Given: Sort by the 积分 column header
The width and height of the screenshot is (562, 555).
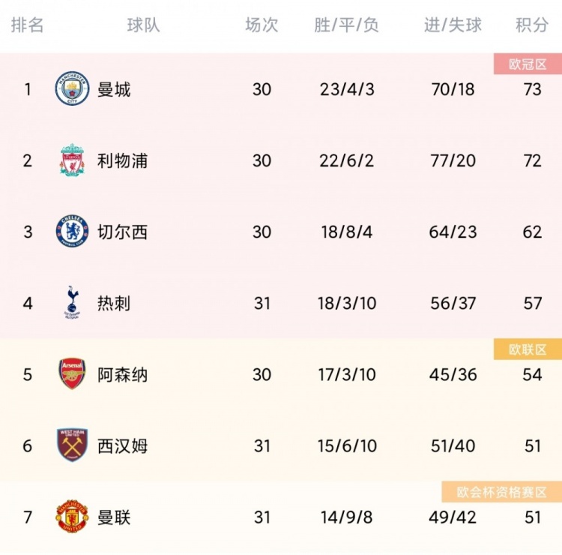Looking at the screenshot, I should point(532,25).
